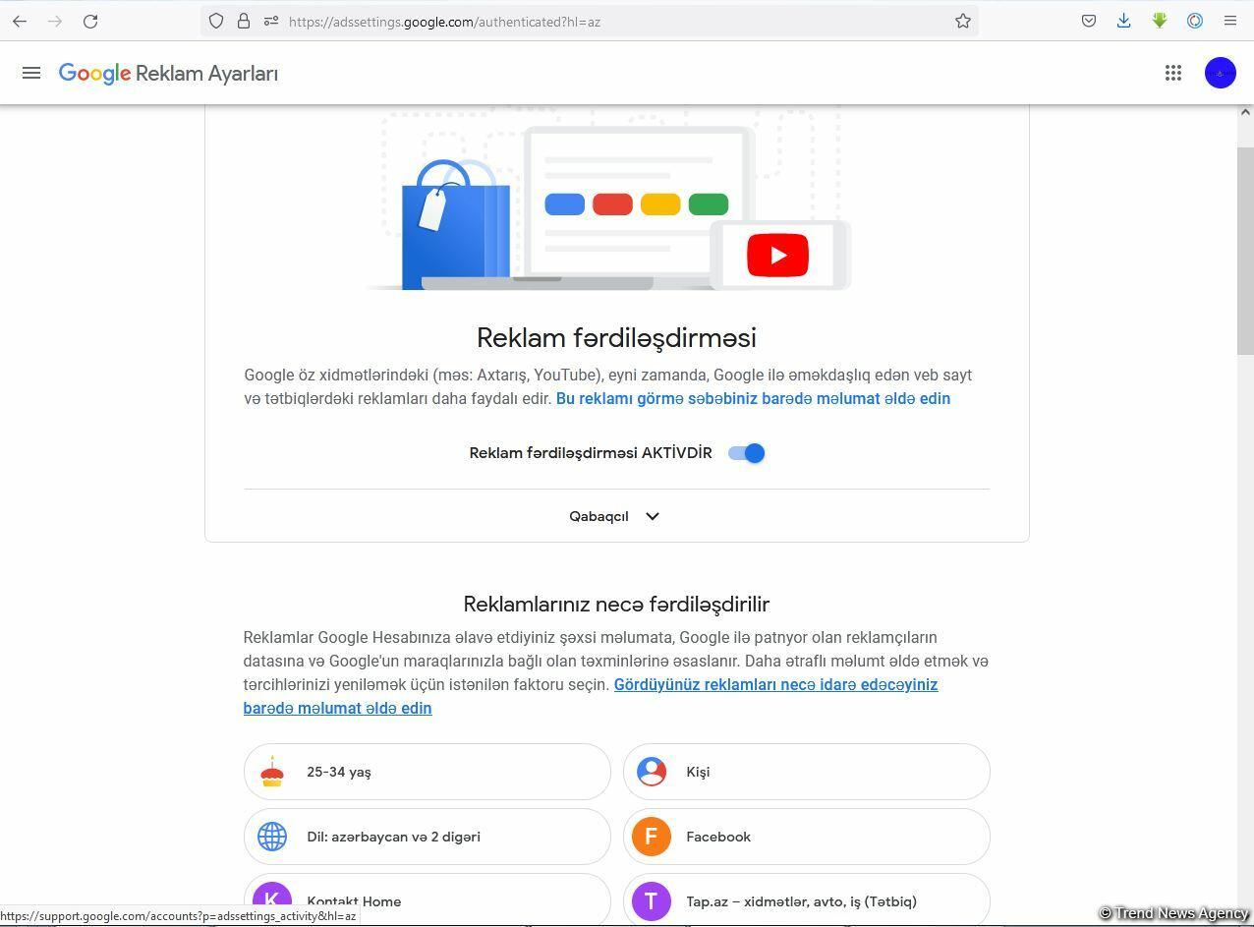Click the Reklam Ayarları title
This screenshot has width=1254, height=927.
(x=206, y=74)
